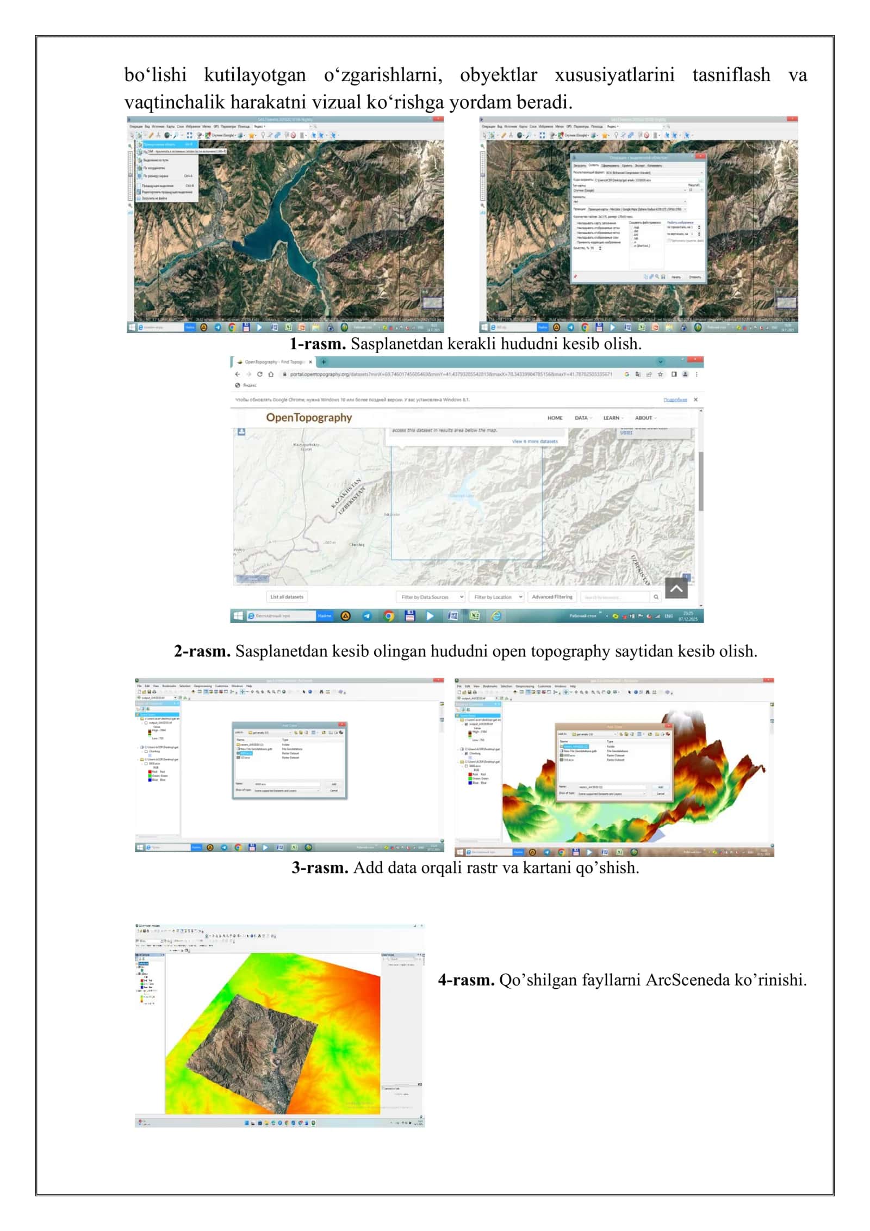Click the Chrome home icon beside the reload button

pyautogui.click(x=271, y=374)
